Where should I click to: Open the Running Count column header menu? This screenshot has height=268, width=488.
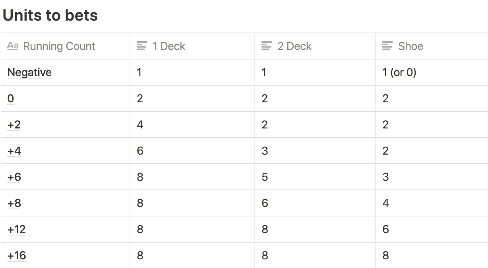click(59, 46)
